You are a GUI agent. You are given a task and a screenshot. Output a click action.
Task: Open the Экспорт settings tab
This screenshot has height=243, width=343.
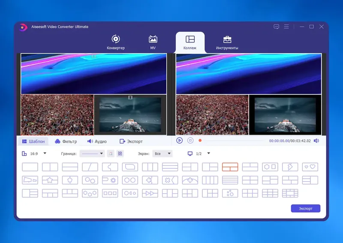[x=131, y=141]
